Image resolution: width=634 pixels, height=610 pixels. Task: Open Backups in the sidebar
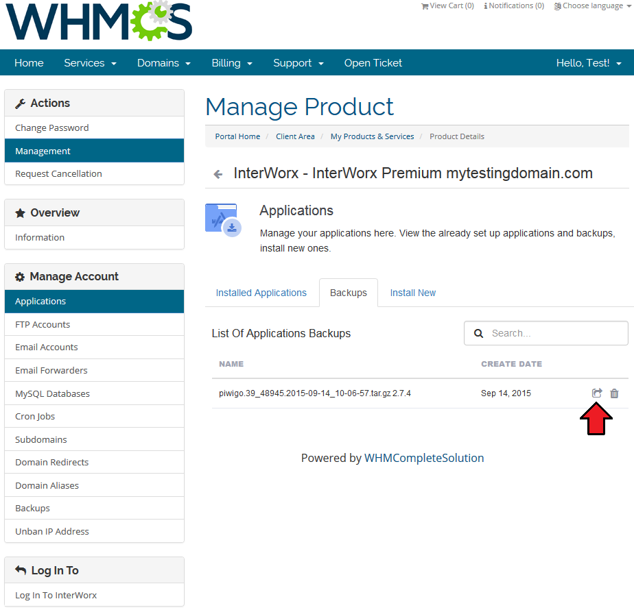tap(94, 508)
